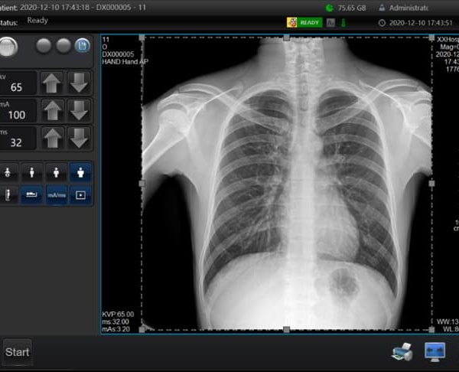Click the kV value field showing 65
459x372 pixels.
[x=17, y=83]
